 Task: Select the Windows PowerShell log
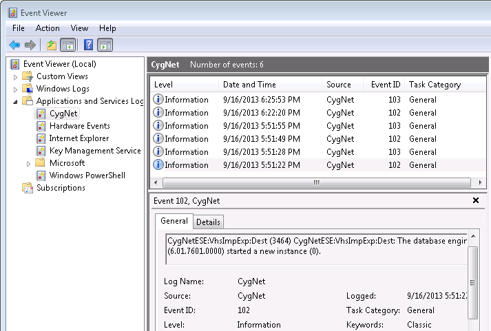tap(87, 175)
